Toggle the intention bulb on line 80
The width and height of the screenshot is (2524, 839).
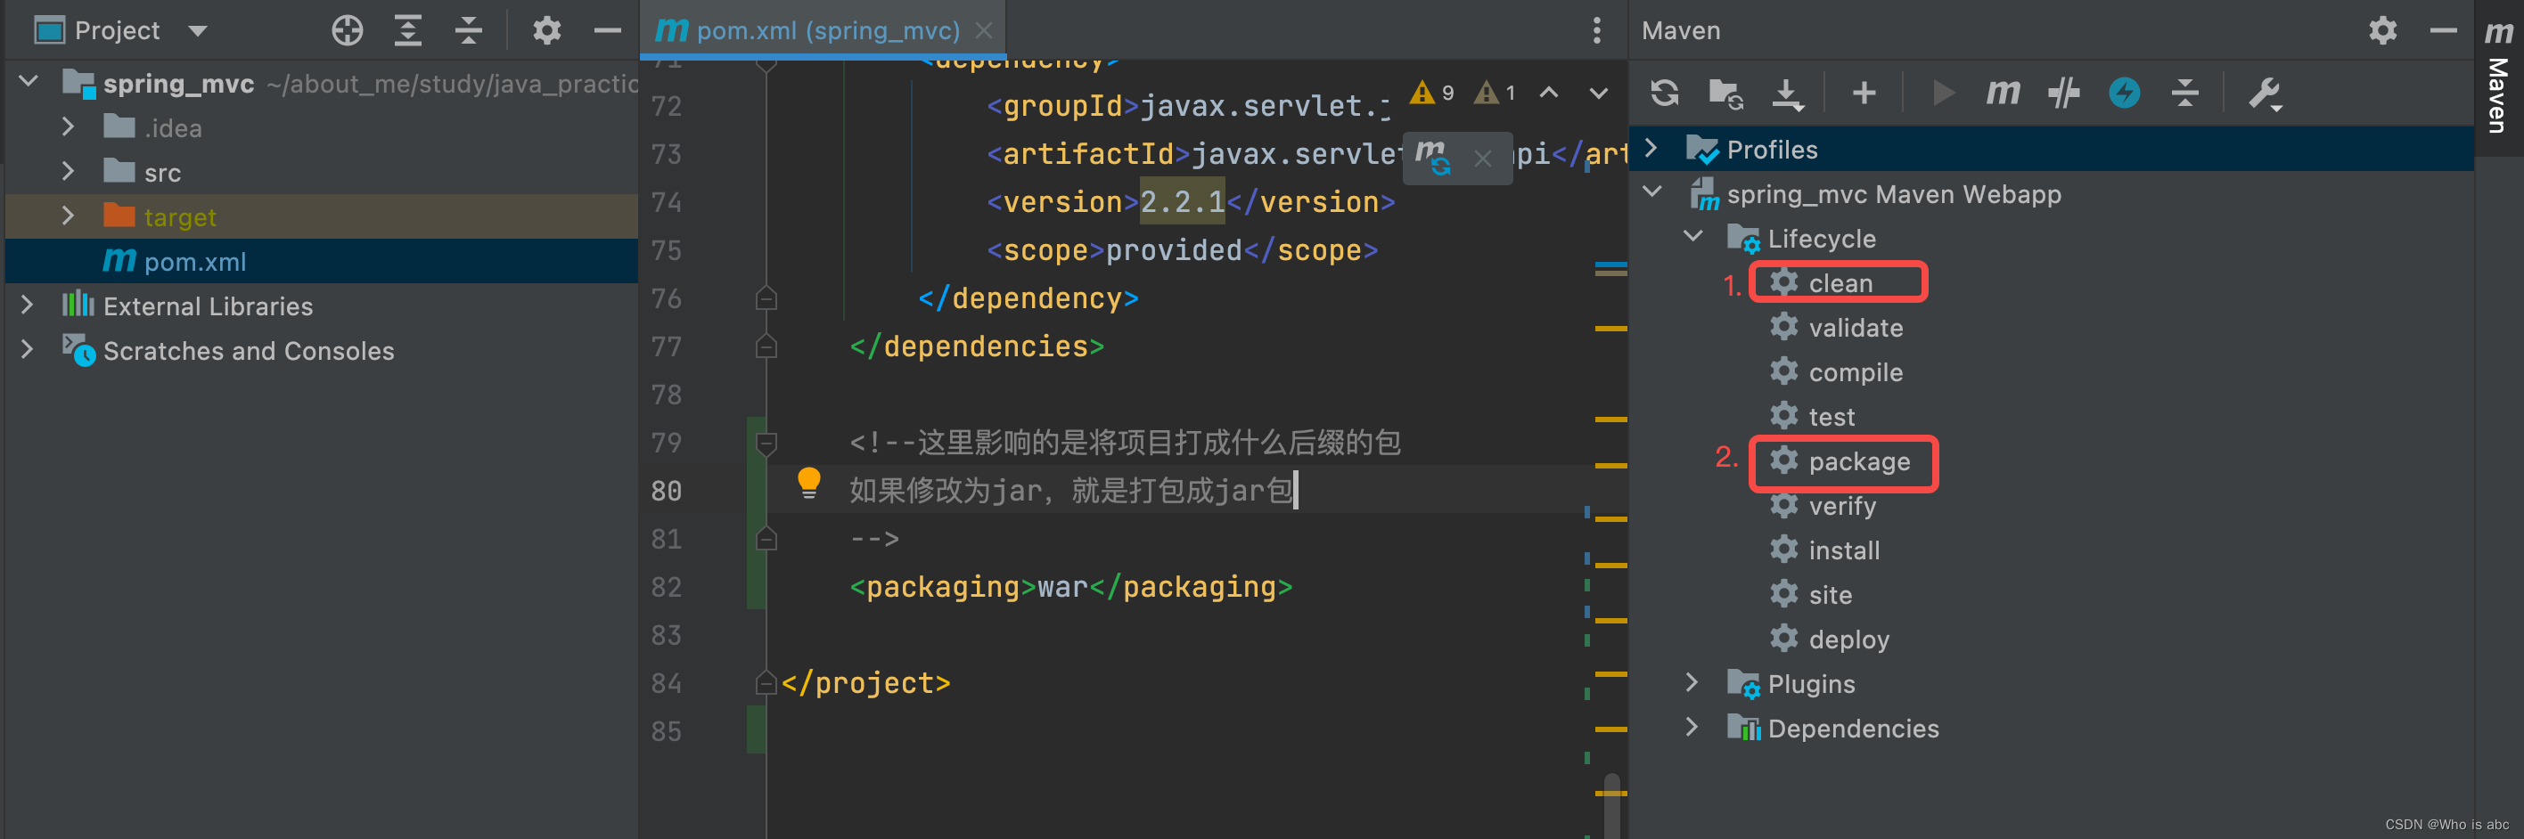809,482
